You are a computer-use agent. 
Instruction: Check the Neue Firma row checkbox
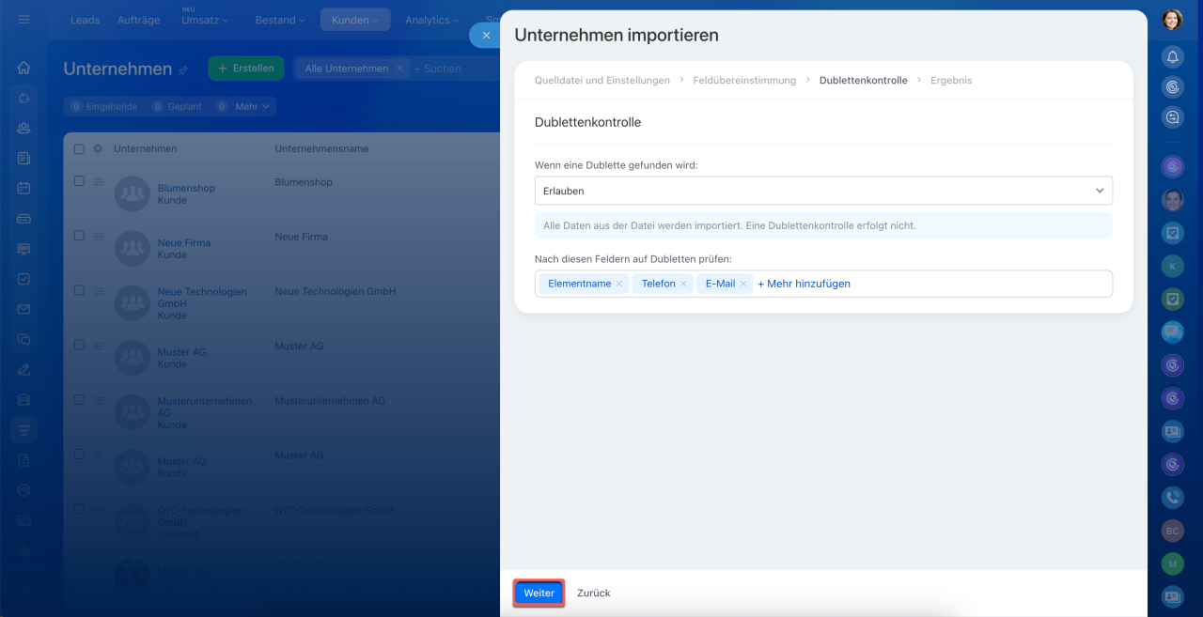tap(79, 236)
